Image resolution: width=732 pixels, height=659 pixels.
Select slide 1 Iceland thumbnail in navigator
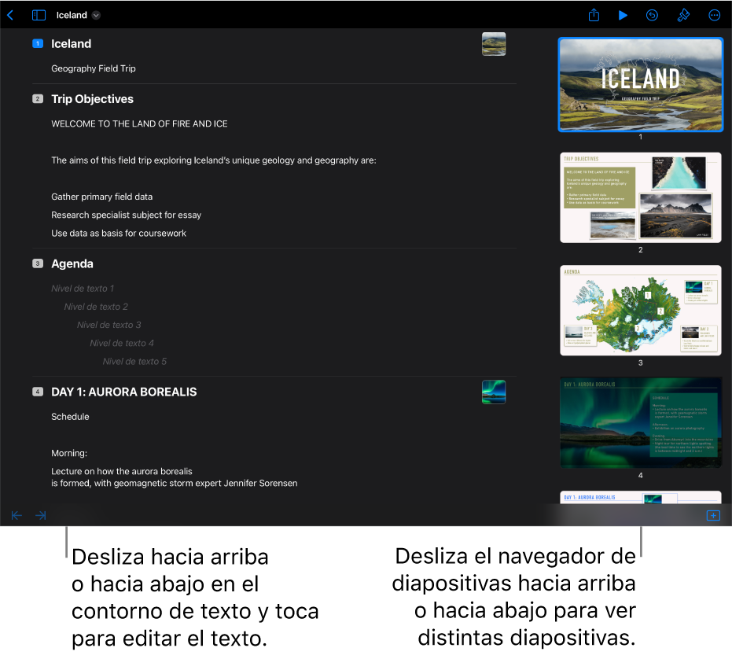[x=641, y=84]
